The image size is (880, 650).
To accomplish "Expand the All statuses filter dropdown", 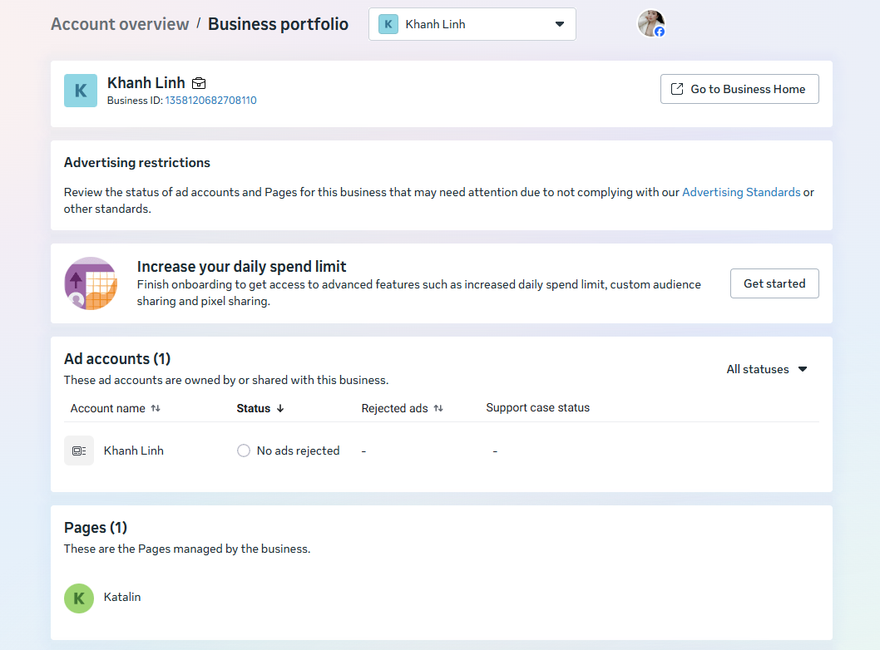I will (x=766, y=369).
